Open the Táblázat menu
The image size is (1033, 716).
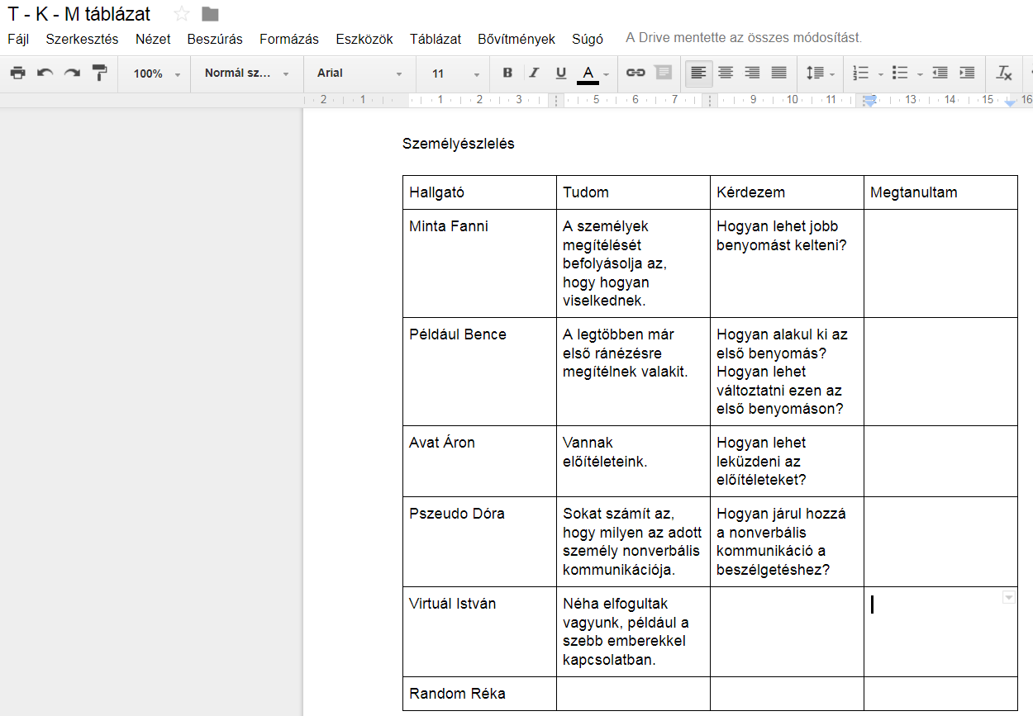(x=436, y=39)
